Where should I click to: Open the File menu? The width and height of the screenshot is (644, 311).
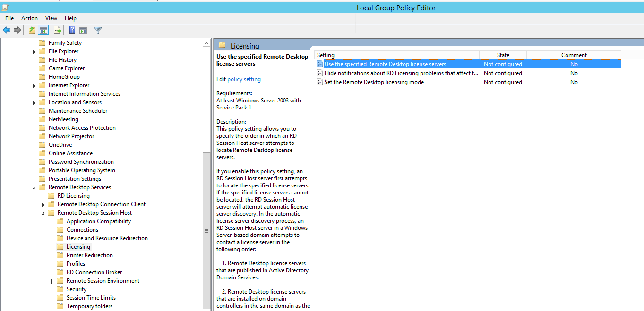pos(9,18)
